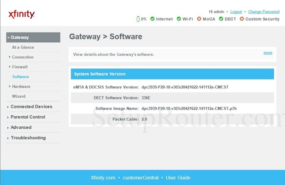Click the xfinity logo
The height and width of the screenshot is (185, 285).
pyautogui.click(x=22, y=14)
